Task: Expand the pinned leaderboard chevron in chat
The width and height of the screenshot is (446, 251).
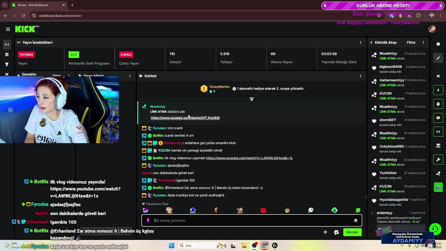Action: click(x=252, y=99)
